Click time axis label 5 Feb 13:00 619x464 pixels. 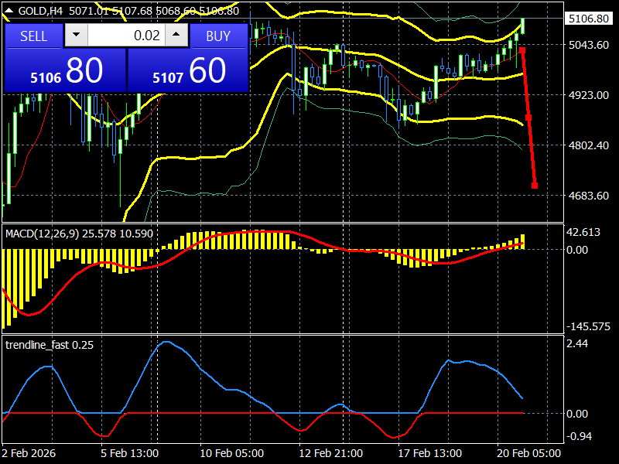click(129, 453)
